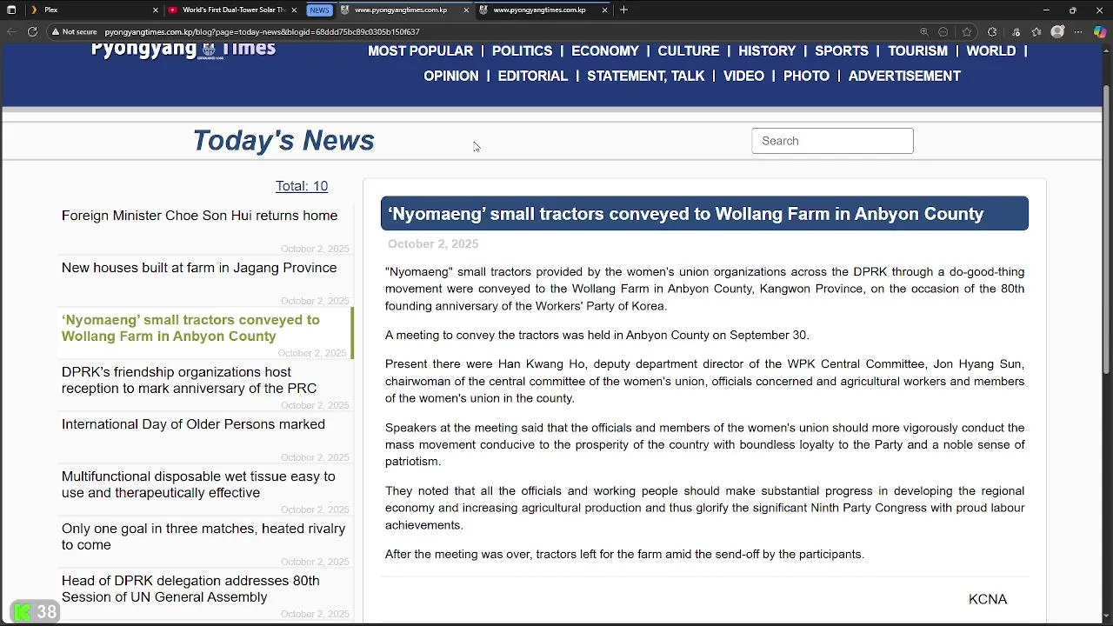The image size is (1113, 626).
Task: Open VIDEO section
Action: pos(744,77)
